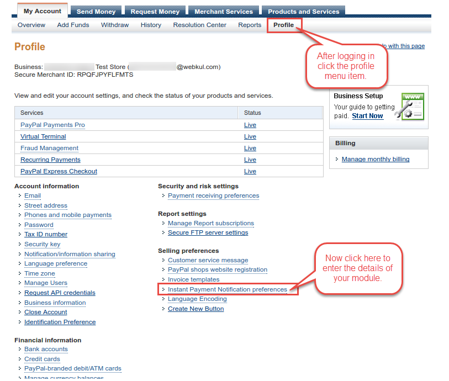The height and width of the screenshot is (381, 449).
Task: Open Language preference link
Action: tap(56, 263)
